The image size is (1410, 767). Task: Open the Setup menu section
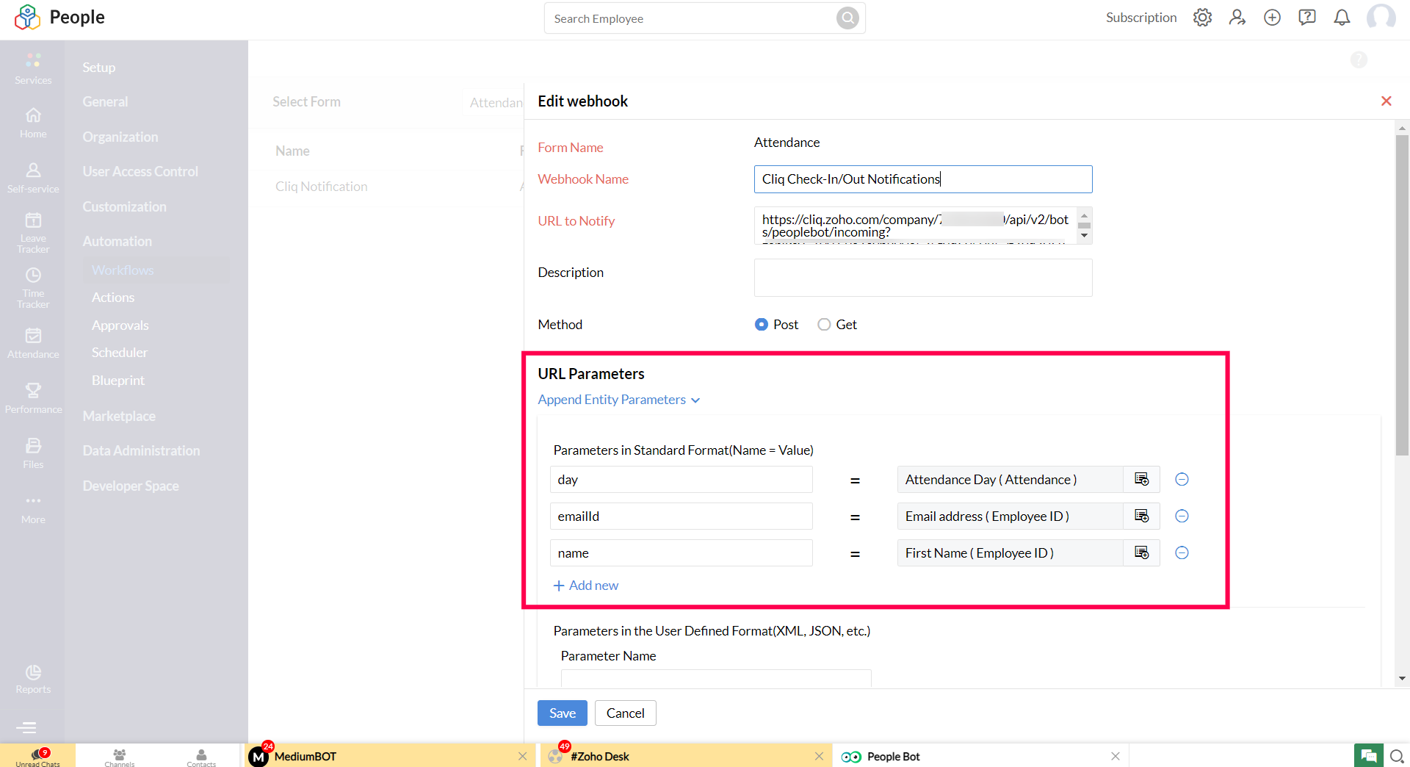pos(99,67)
